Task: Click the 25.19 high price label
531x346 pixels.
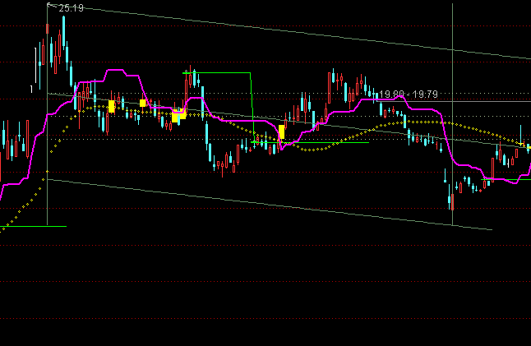Action: (71, 8)
